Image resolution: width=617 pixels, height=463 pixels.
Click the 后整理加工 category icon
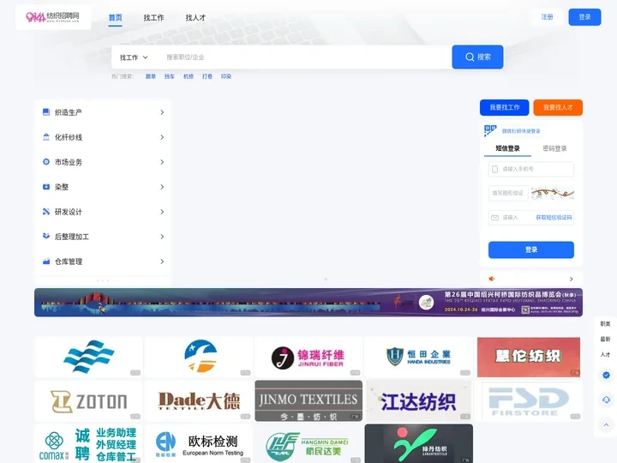[x=46, y=237]
